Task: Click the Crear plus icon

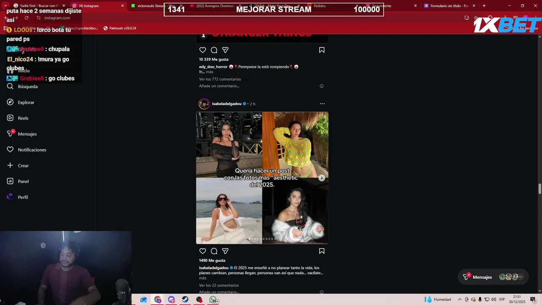Action: (10, 165)
